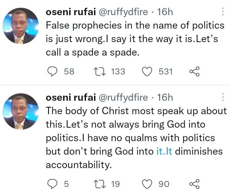Tap the heart showing 90 likes
230x189 pixels.
147,184
